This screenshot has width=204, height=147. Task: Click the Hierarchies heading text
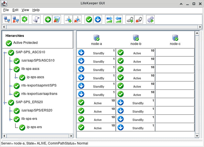coord(15,36)
